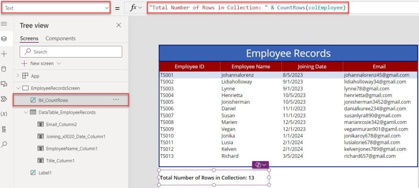Image resolution: width=419 pixels, height=188 pixels.
Task: Click the Richard name cell
Action: (230, 156)
